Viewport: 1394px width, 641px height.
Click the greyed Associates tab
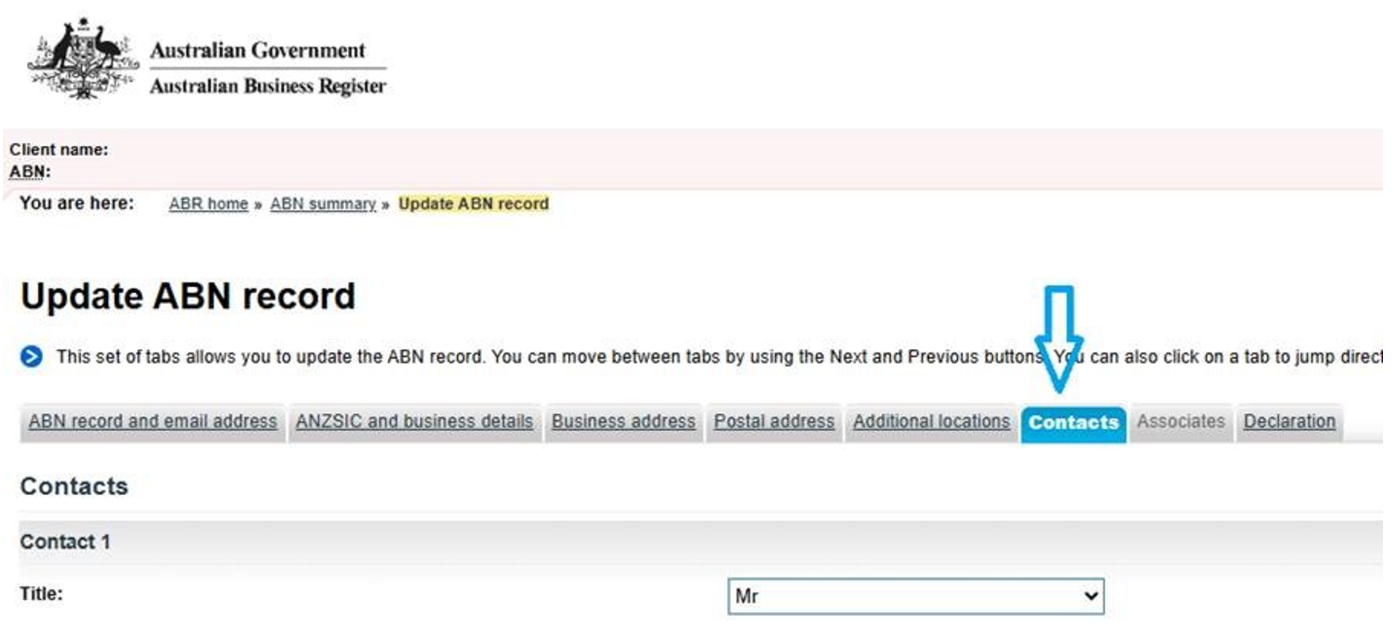[1180, 422]
